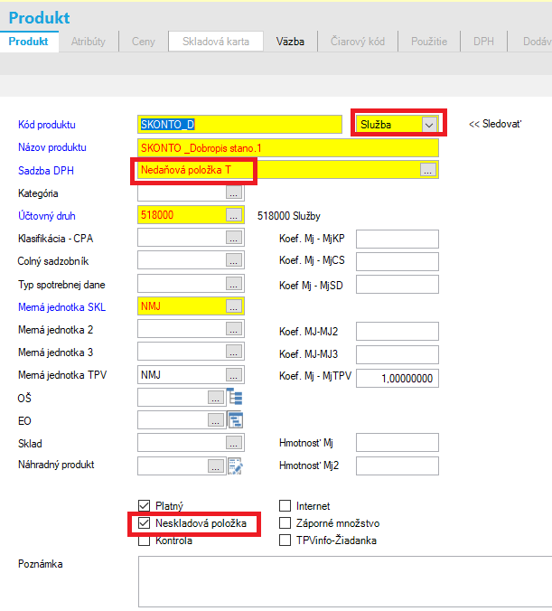Switch to the Skladová karta tab
This screenshot has width=552, height=611.
216,42
